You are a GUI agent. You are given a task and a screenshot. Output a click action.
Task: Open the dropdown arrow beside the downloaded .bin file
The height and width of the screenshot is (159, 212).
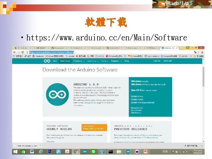(x=40, y=146)
